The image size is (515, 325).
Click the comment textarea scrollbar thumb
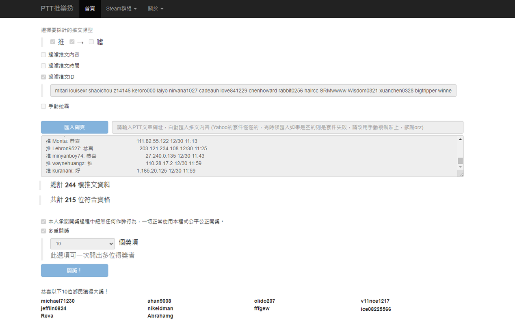coord(460,161)
